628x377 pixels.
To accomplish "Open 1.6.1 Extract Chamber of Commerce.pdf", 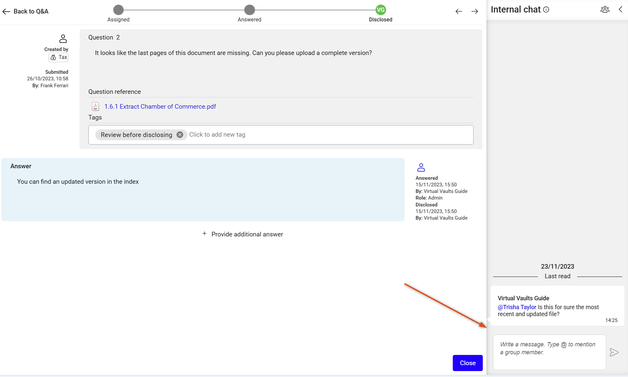I will click(160, 107).
